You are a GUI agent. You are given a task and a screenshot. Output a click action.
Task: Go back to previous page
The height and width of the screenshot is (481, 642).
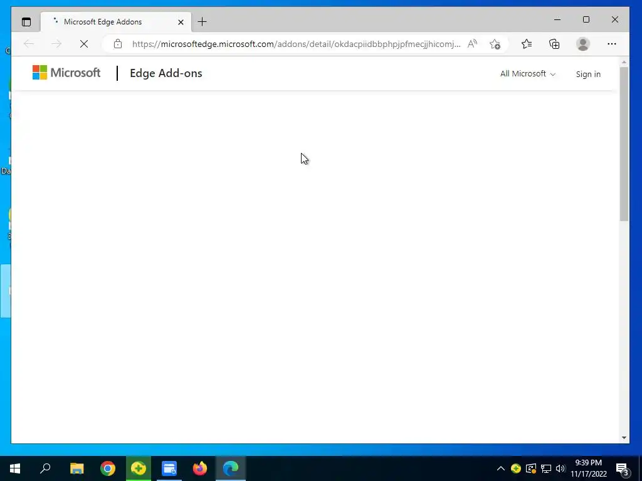[29, 44]
